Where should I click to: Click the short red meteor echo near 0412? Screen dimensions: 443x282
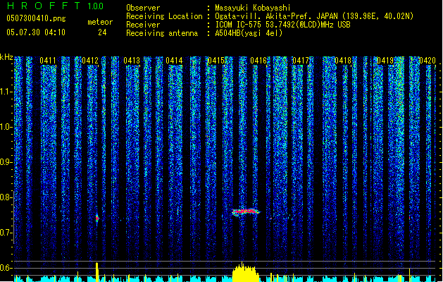[x=97, y=218]
